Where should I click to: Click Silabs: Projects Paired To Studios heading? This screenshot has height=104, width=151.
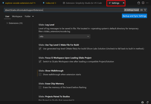(x=54, y=96)
